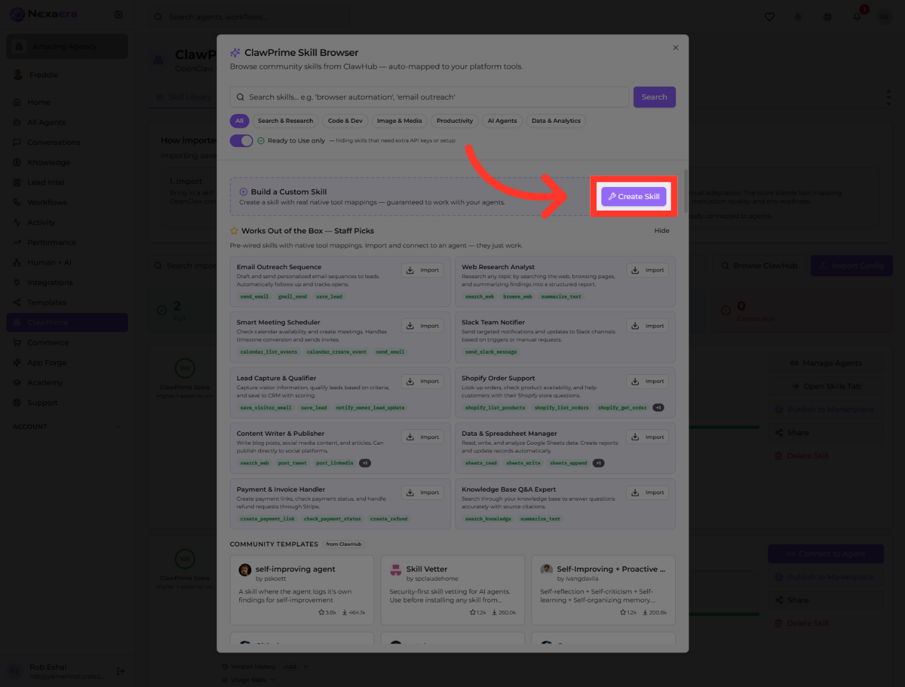Screen dimensions: 905x687
Task: Click download icon for Shopify Order Support
Action: [635, 381]
